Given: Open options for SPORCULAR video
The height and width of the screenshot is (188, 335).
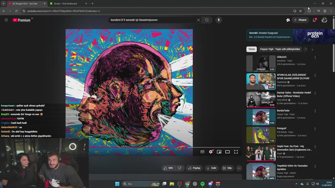Looking at the screenshot, I should [315, 75].
